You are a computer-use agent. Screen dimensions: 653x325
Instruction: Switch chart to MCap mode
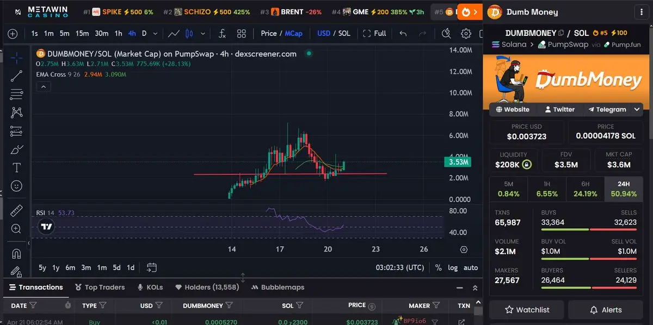294,34
